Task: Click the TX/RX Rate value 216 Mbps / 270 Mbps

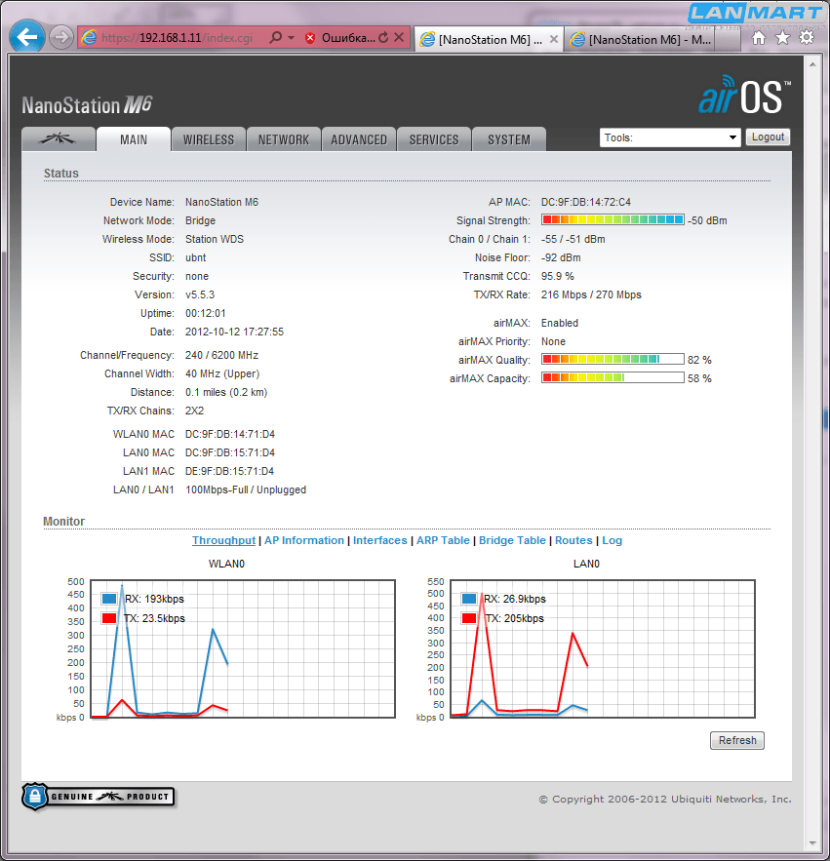Action: click(x=591, y=294)
